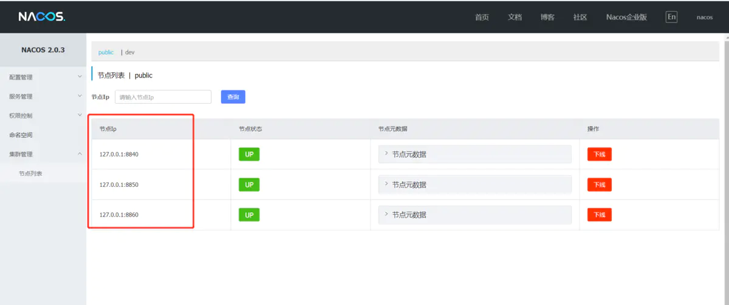Open the nacos user menu

(x=705, y=17)
